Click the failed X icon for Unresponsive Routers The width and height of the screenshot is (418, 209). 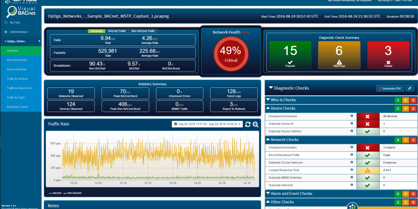367,148
